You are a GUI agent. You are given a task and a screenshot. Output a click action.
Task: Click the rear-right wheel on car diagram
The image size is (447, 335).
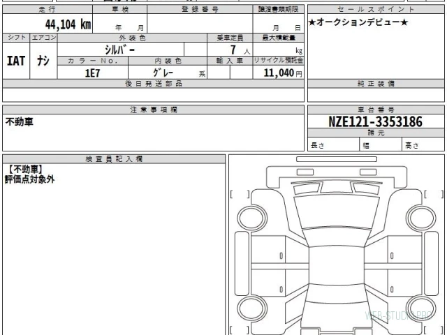pyautogui.click(x=421, y=308)
